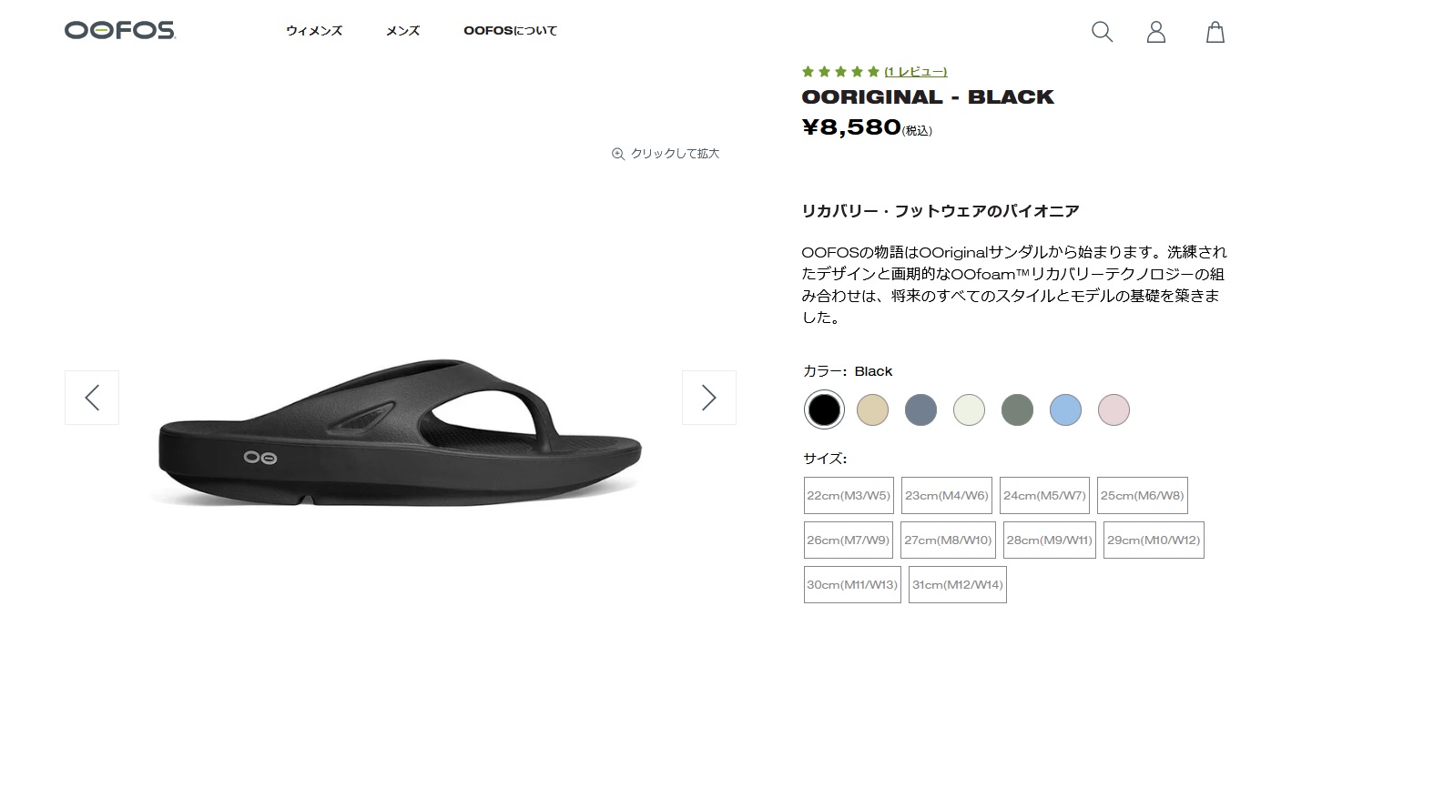Click the OOFOS logo
The width and height of the screenshot is (1444, 808).
coord(120,30)
